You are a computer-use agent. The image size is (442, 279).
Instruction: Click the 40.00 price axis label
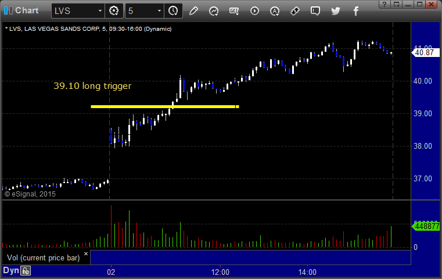(423, 81)
